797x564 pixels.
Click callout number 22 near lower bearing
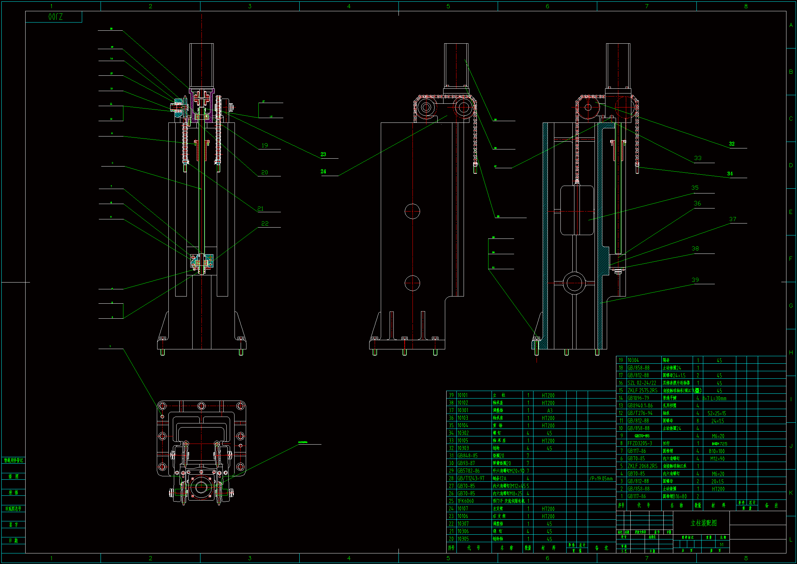coord(265,223)
